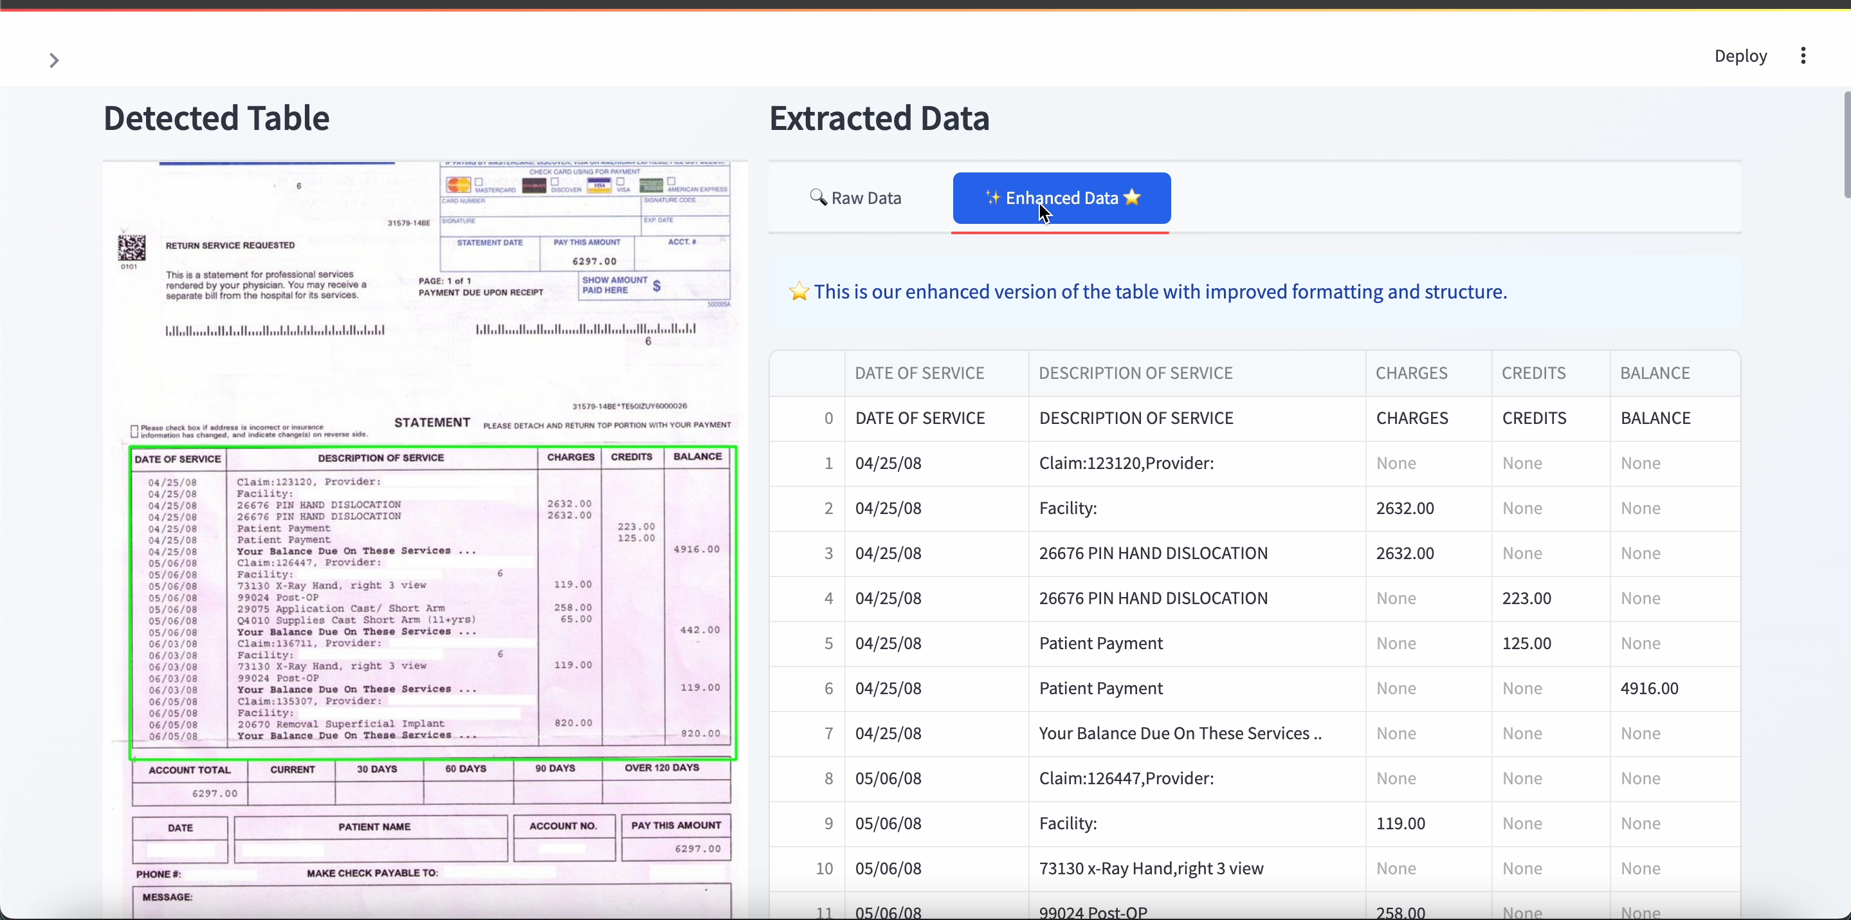Viewport: 1851px width, 920px height.
Task: Click the enhanced version description text
Action: pos(1160,292)
